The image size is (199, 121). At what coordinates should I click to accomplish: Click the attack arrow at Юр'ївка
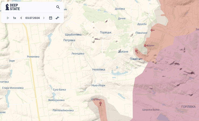100,104
